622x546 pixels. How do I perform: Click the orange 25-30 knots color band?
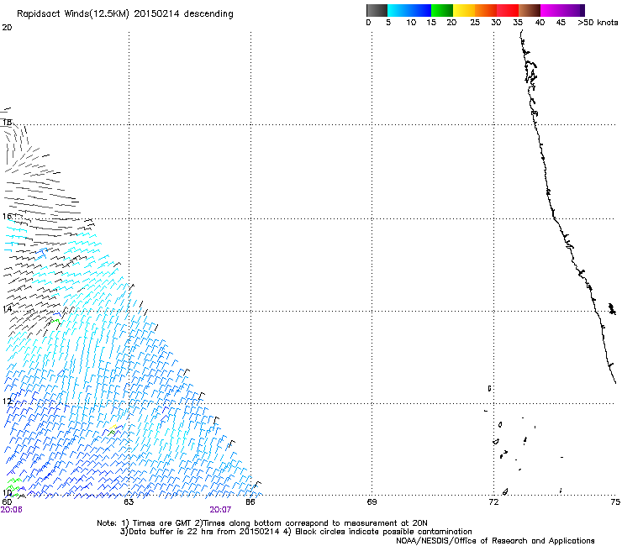pyautogui.click(x=486, y=10)
